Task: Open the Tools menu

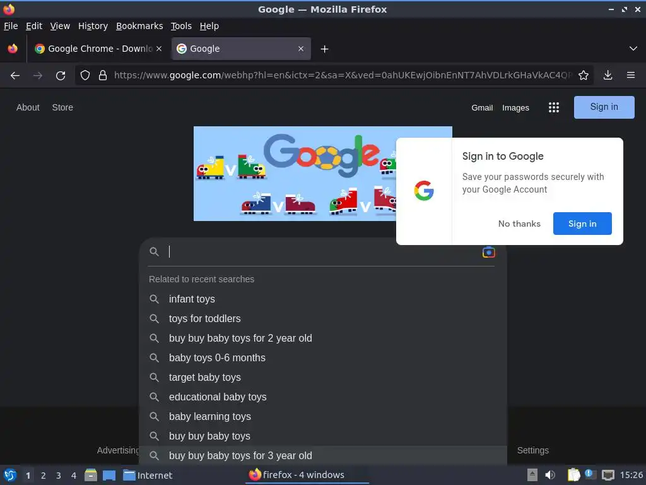Action: 181,26
